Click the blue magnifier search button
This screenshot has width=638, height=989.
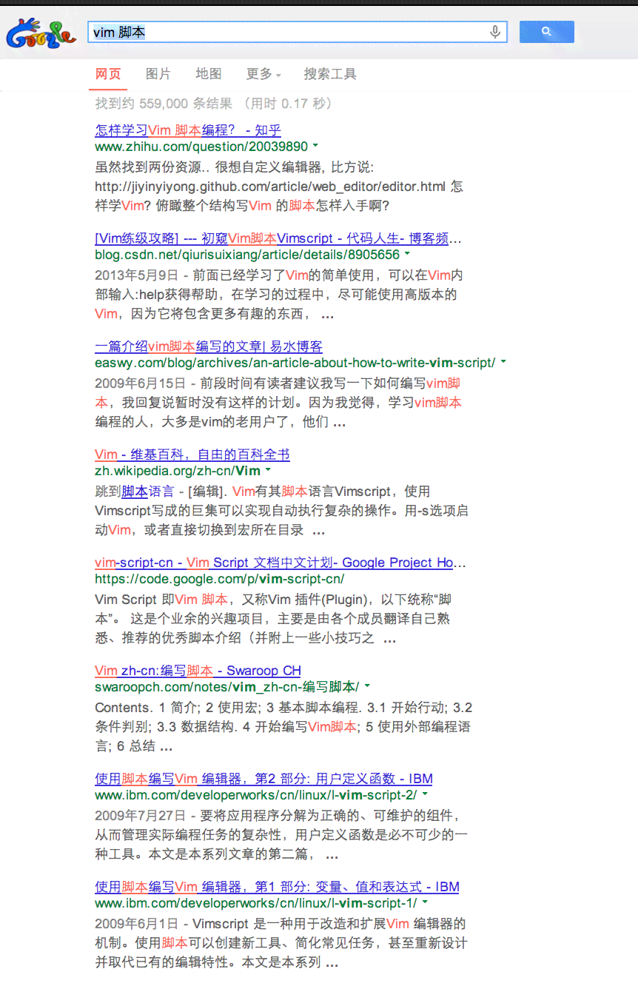[x=546, y=32]
